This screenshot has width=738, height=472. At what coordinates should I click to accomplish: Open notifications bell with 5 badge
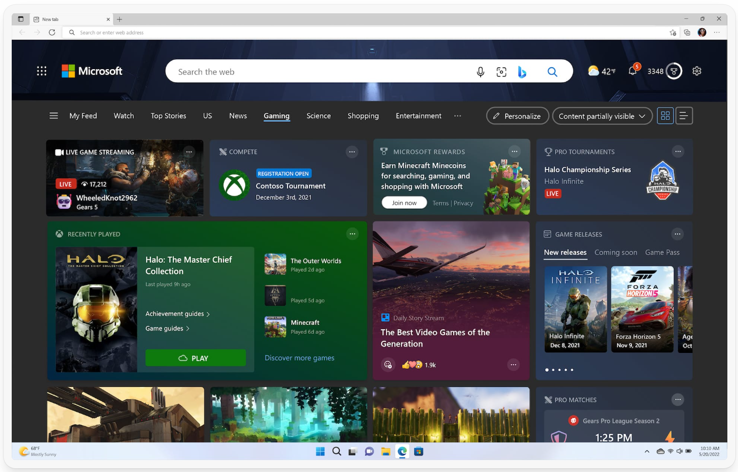click(x=633, y=70)
